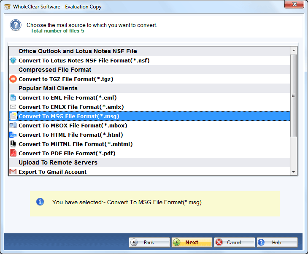Click the vertical scrollbar thumb
The height and width of the screenshot is (254, 308).
click(294, 95)
